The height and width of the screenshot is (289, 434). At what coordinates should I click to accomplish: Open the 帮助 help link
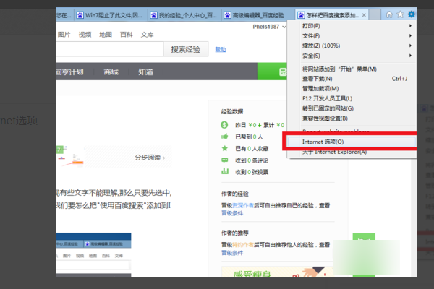[x=221, y=49]
